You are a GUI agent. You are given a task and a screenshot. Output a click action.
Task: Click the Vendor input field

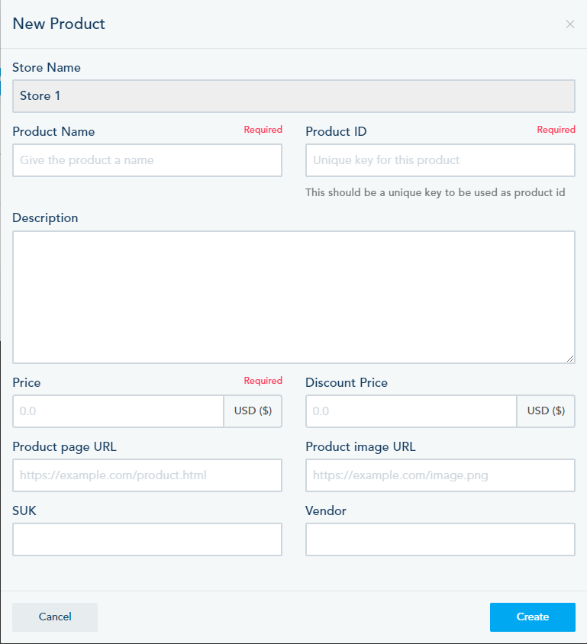pos(440,539)
